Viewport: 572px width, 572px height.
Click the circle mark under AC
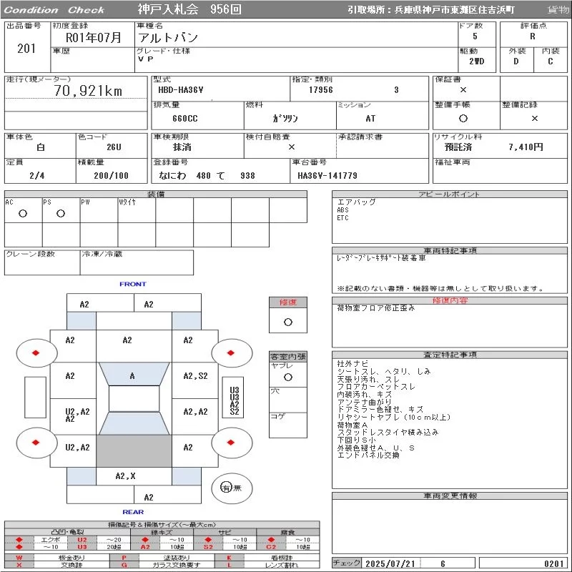pyautogui.click(x=23, y=213)
